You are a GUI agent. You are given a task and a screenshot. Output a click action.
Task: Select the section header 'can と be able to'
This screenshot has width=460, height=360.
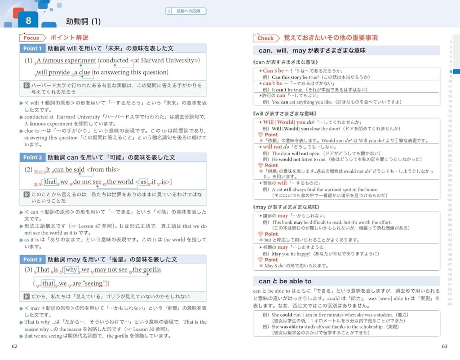285,281
